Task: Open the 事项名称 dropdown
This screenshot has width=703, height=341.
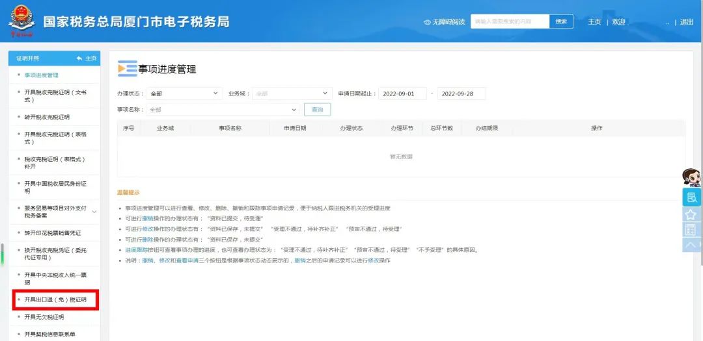Action: 223,110
